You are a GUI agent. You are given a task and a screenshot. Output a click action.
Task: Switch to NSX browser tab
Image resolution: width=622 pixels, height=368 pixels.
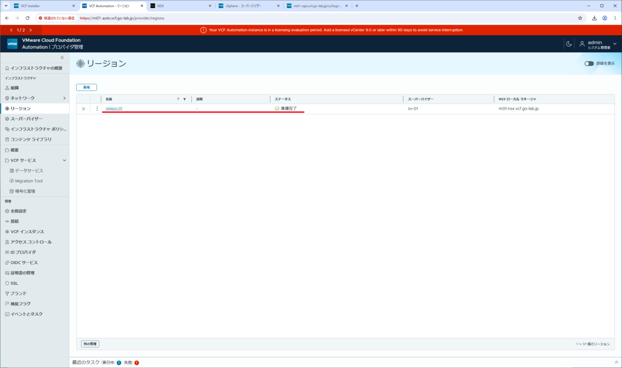[181, 6]
